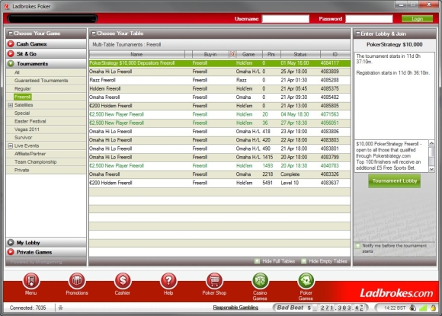442x316 pixels.
Task: Collapse the Choose Your Game panel
Action: pos(11,34)
